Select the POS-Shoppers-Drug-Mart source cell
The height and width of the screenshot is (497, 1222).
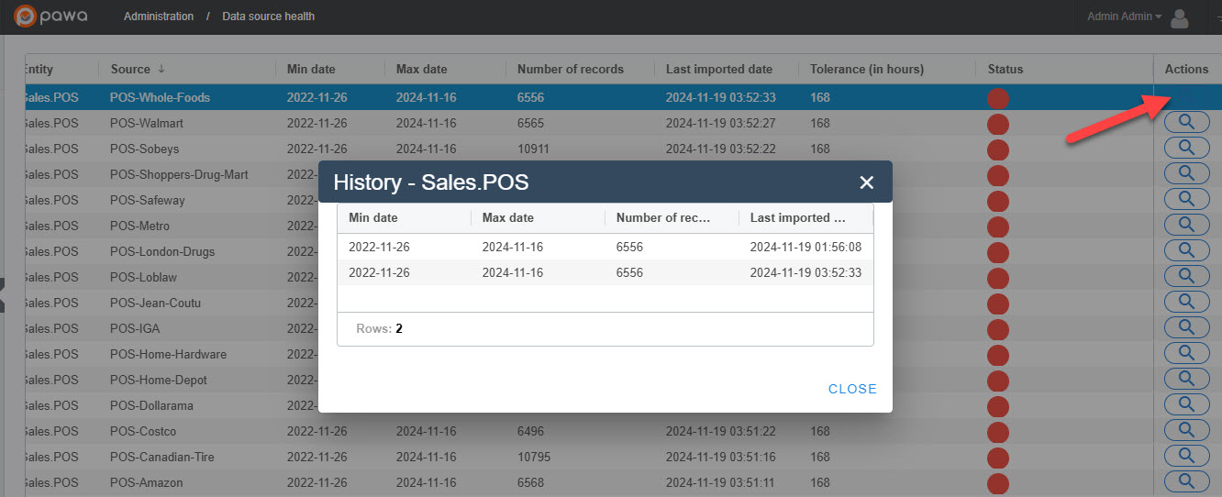179,174
